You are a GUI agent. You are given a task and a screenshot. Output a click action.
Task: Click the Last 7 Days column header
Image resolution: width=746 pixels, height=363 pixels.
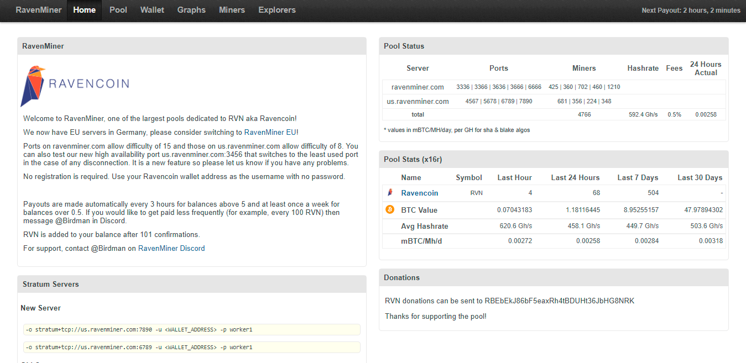coord(638,177)
